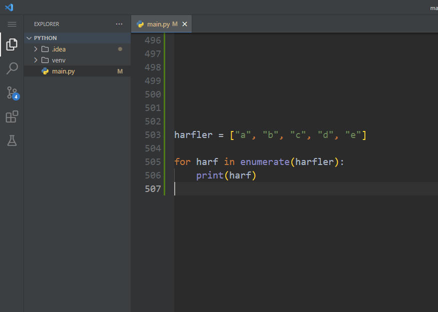Viewport: 438px width, 312px height.
Task: Open the hamburger application menu
Action: [x=12, y=24]
